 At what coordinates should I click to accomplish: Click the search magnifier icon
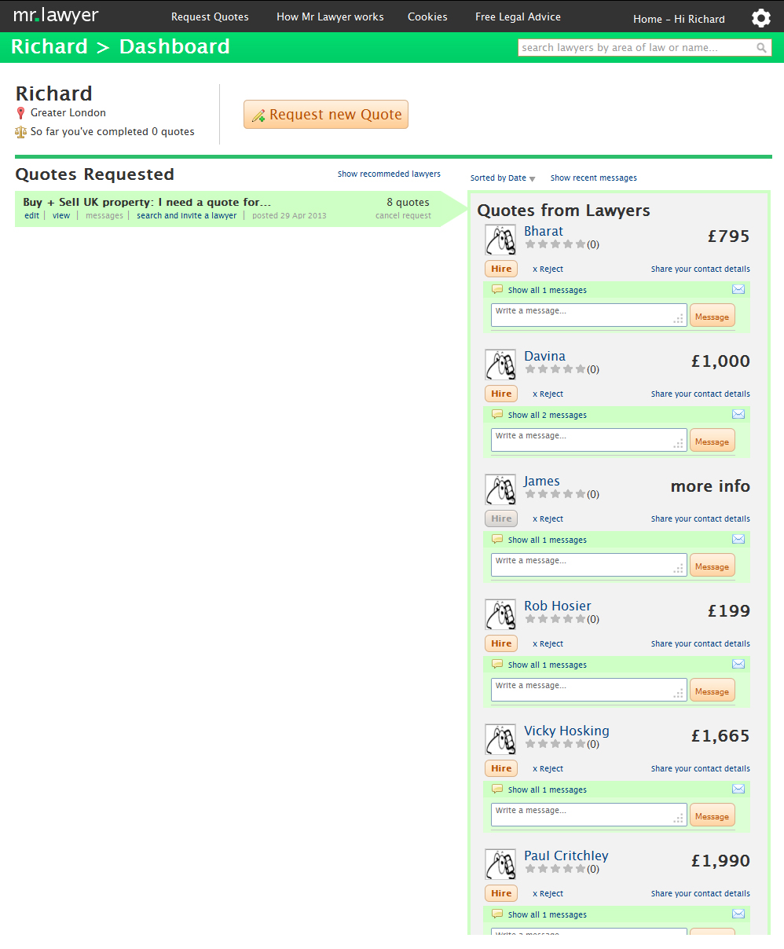[x=761, y=48]
